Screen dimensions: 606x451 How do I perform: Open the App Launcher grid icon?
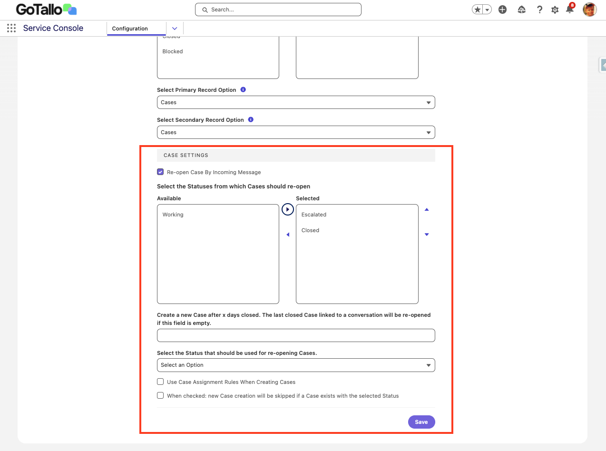tap(11, 29)
